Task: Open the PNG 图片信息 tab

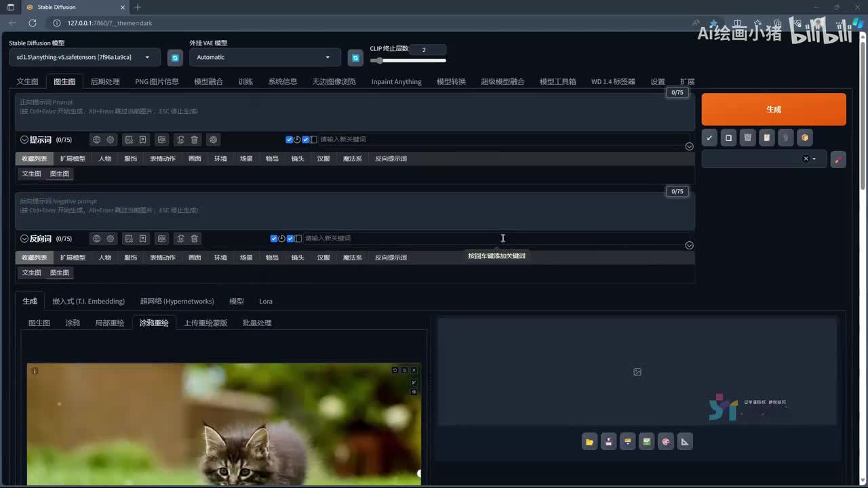Action: click(x=157, y=81)
